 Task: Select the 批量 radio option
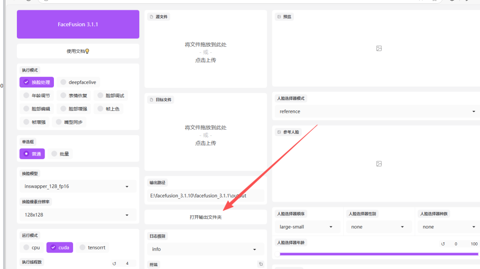[54, 154]
